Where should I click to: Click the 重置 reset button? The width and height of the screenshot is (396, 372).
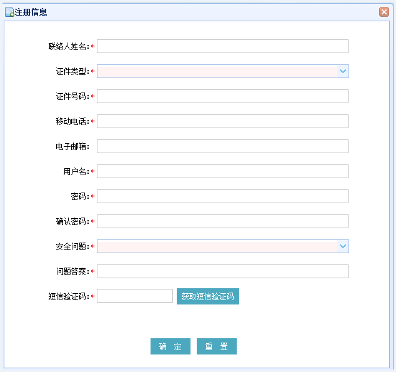tap(217, 346)
